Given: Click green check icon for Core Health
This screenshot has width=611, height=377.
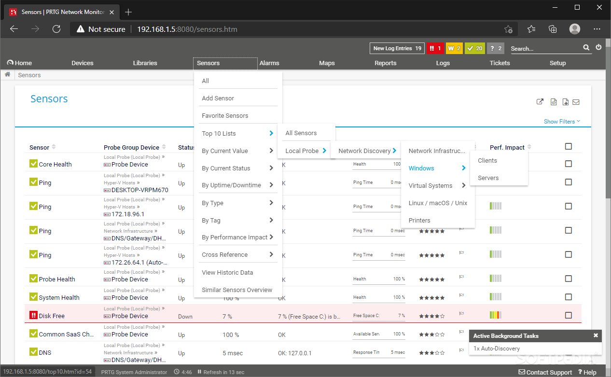Looking at the screenshot, I should [33, 164].
